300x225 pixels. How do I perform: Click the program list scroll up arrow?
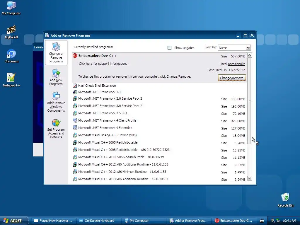click(x=250, y=55)
